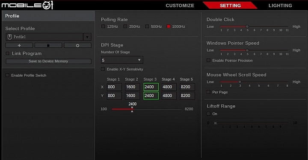Select 500Hz polling rate
Viewport: 308px width, 160px height.
tap(147, 26)
